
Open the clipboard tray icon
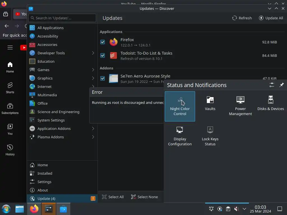pyautogui.click(x=228, y=209)
